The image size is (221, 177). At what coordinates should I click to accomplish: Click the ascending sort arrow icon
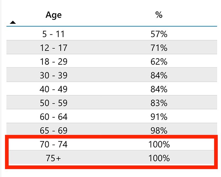(x=13, y=22)
